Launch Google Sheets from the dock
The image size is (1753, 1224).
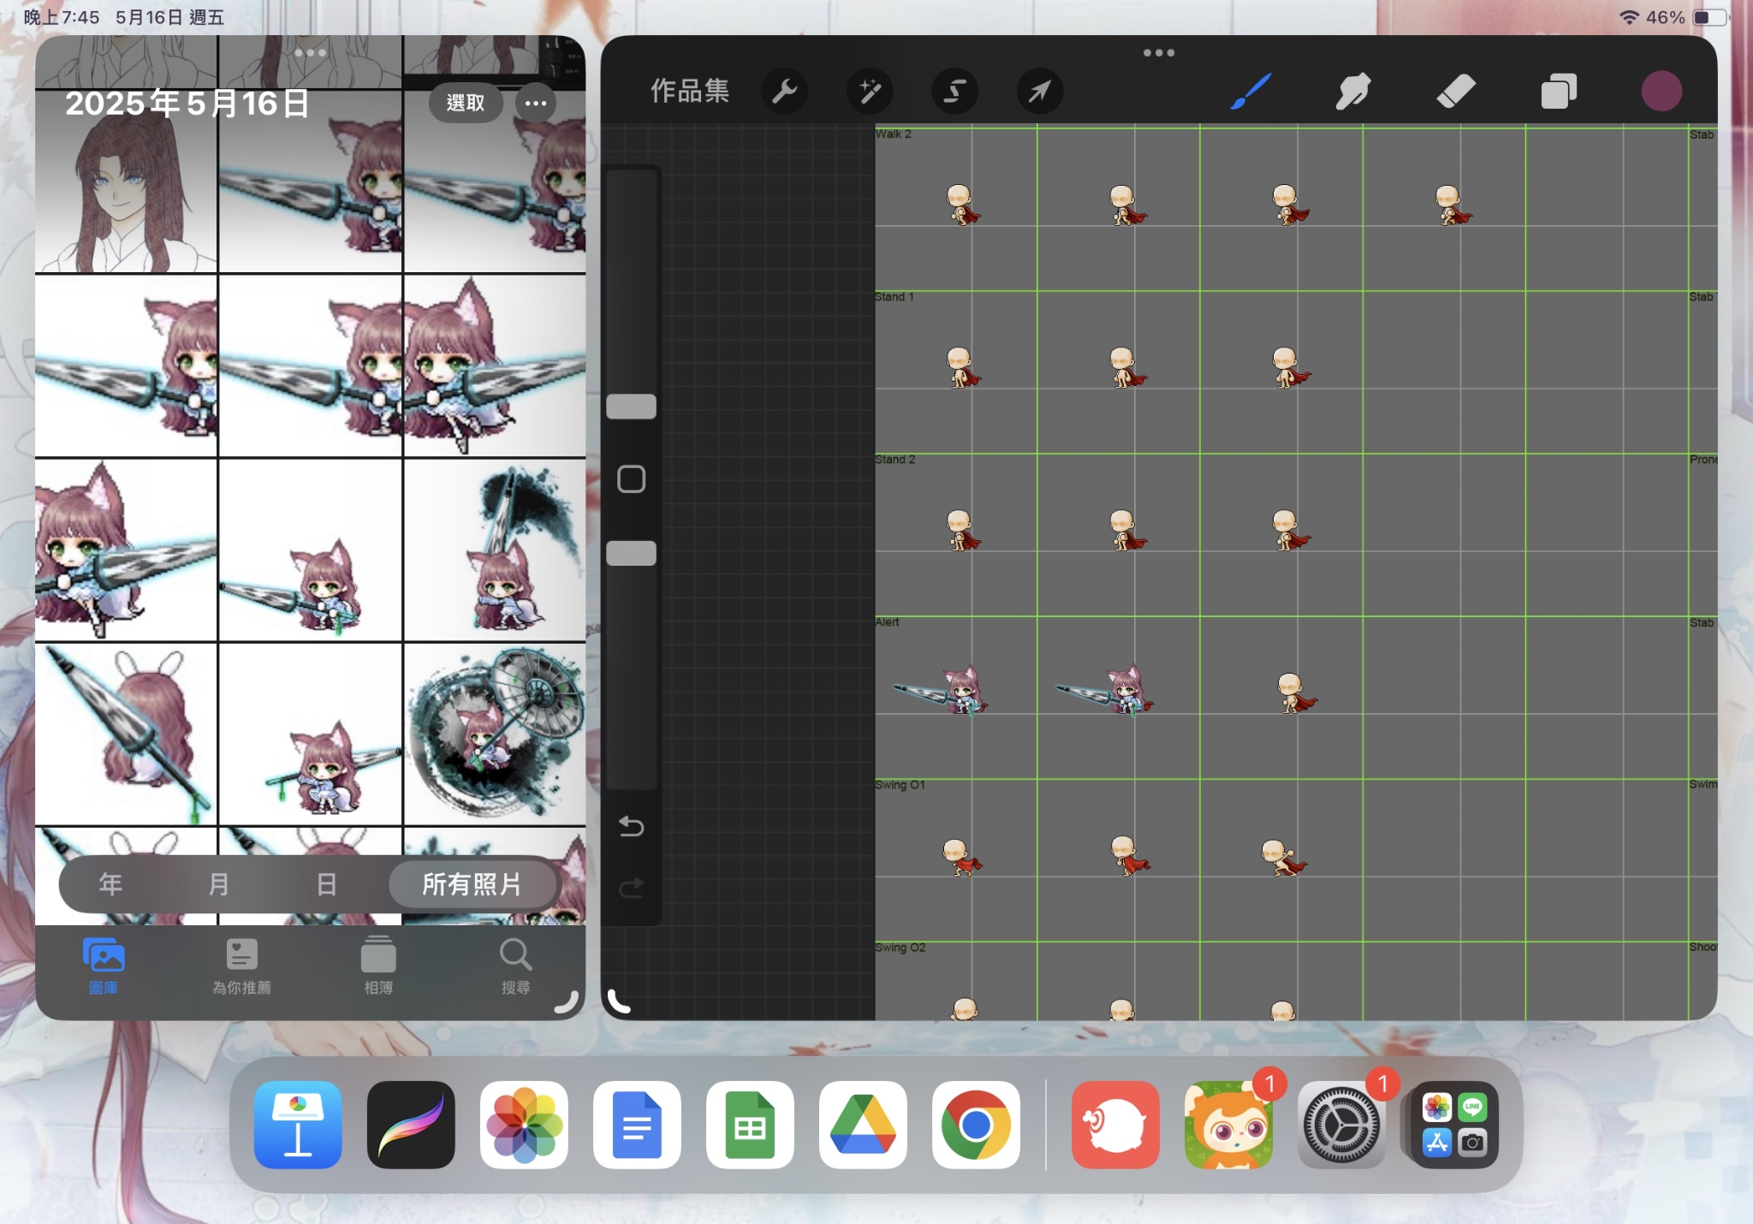point(750,1125)
